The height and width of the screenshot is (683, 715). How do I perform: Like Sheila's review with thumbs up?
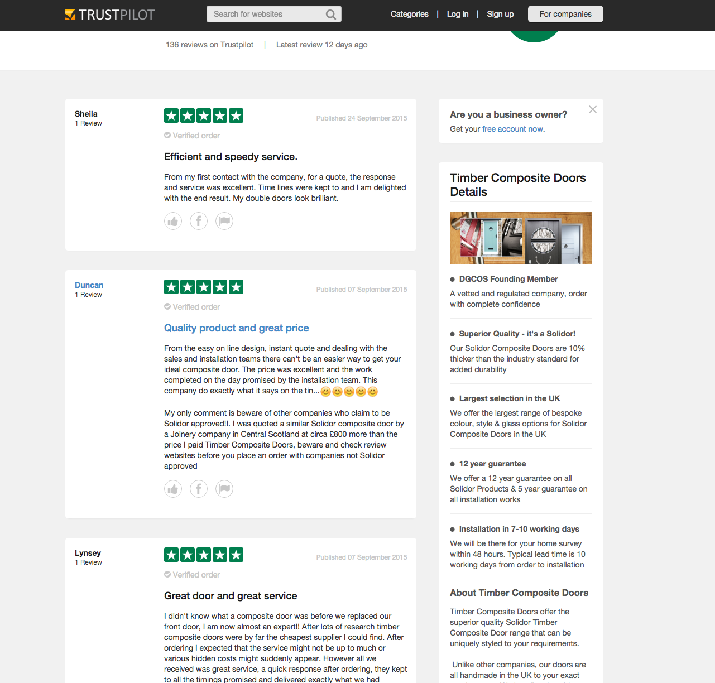click(x=173, y=222)
